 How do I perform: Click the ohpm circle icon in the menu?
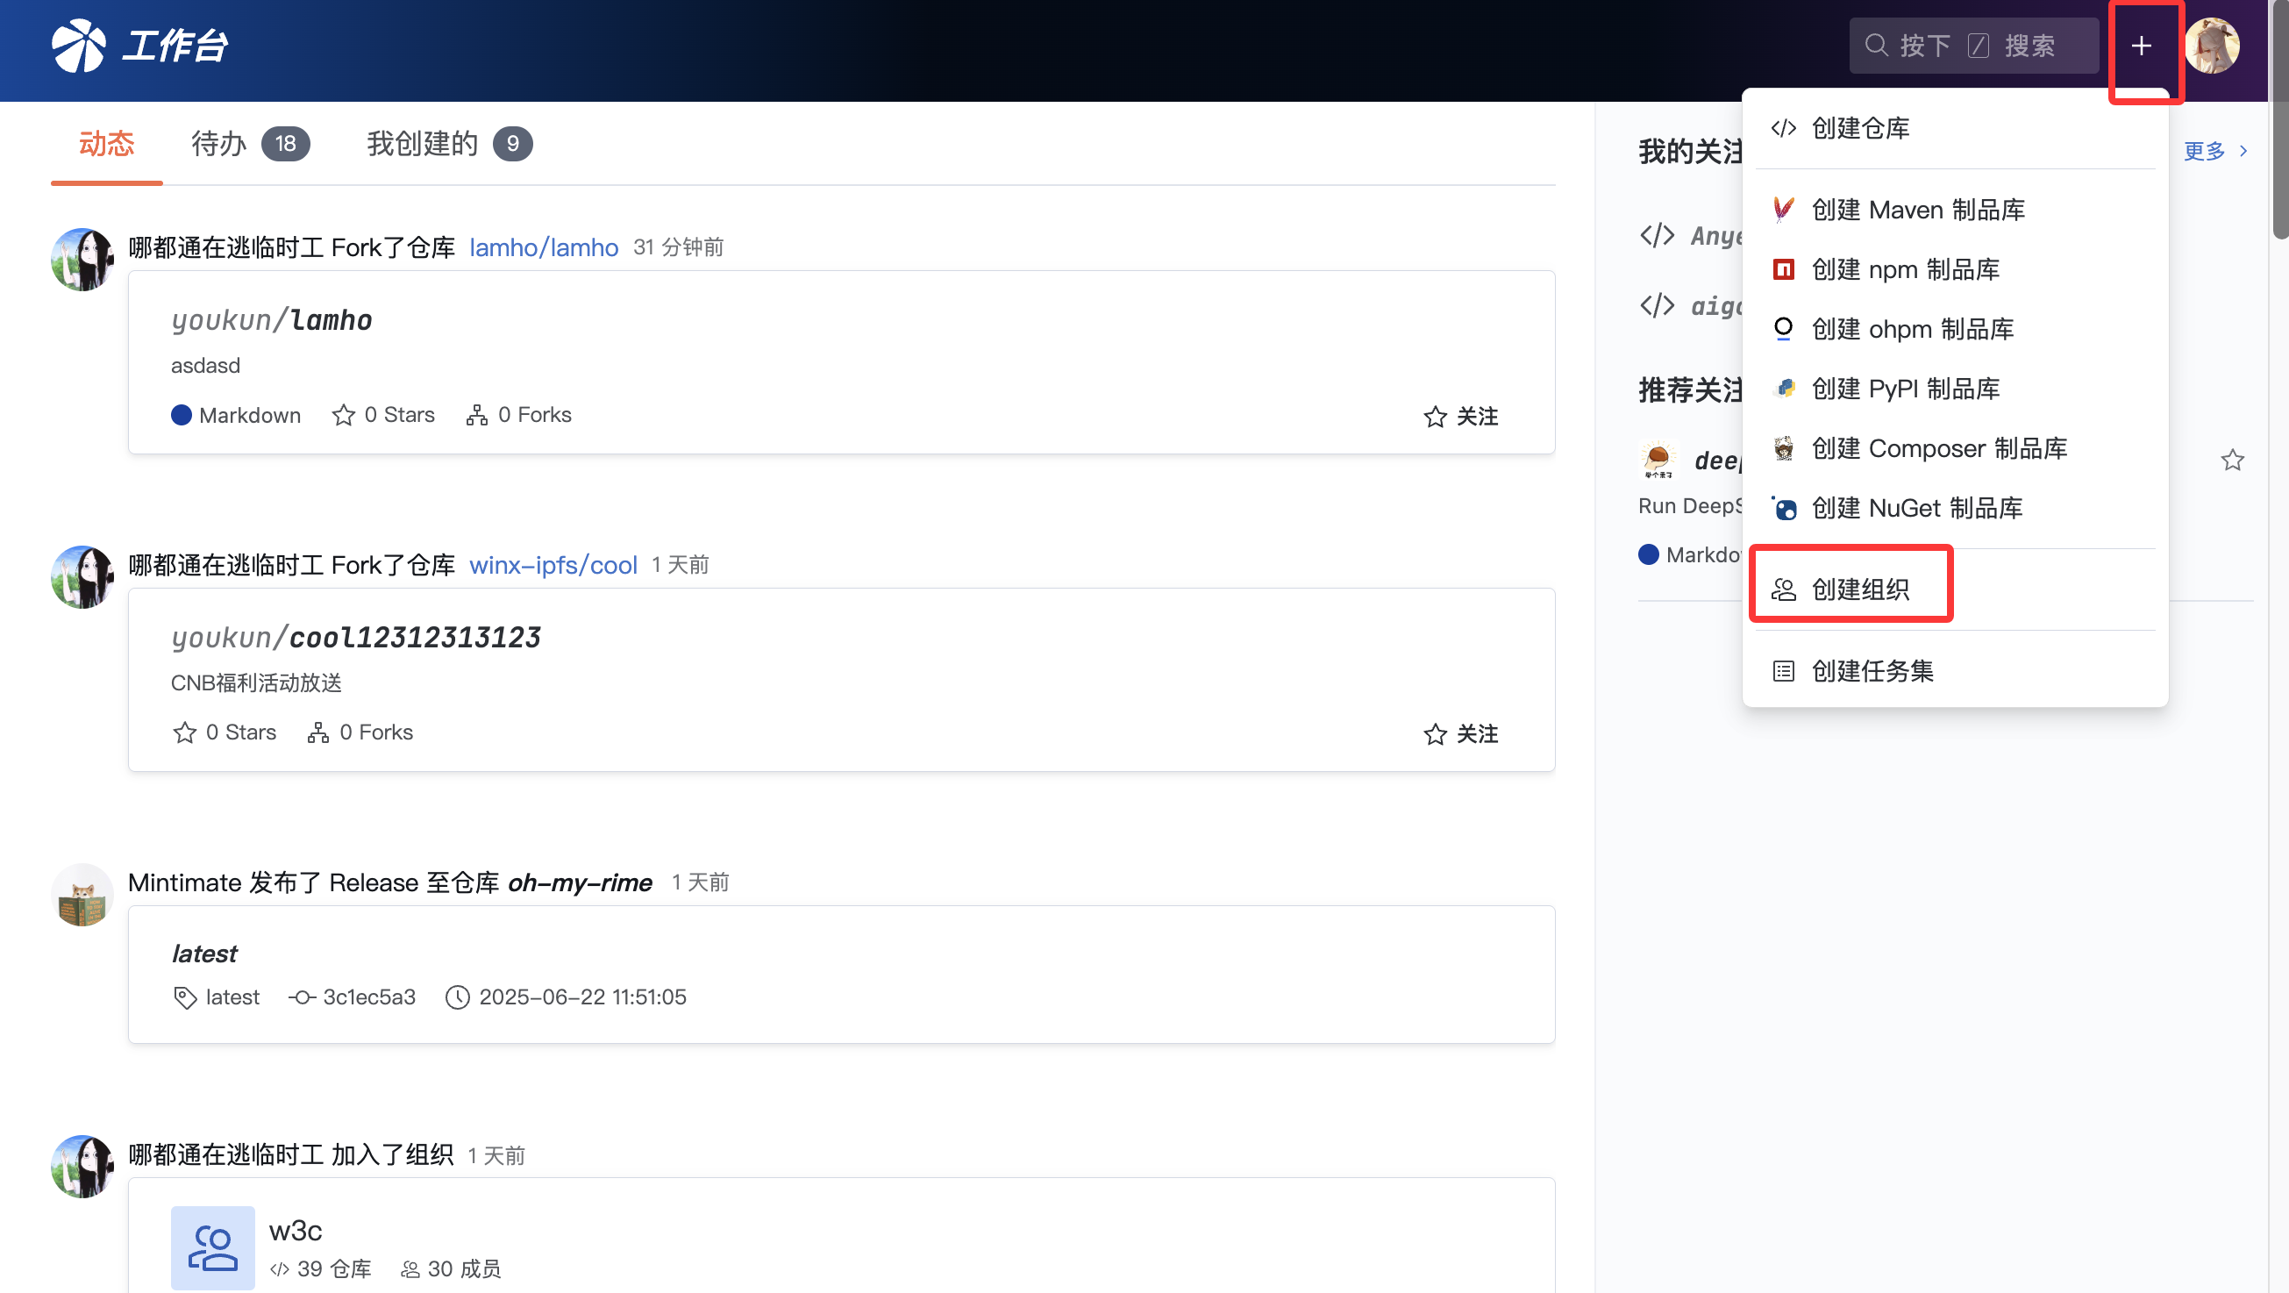pyautogui.click(x=1783, y=329)
